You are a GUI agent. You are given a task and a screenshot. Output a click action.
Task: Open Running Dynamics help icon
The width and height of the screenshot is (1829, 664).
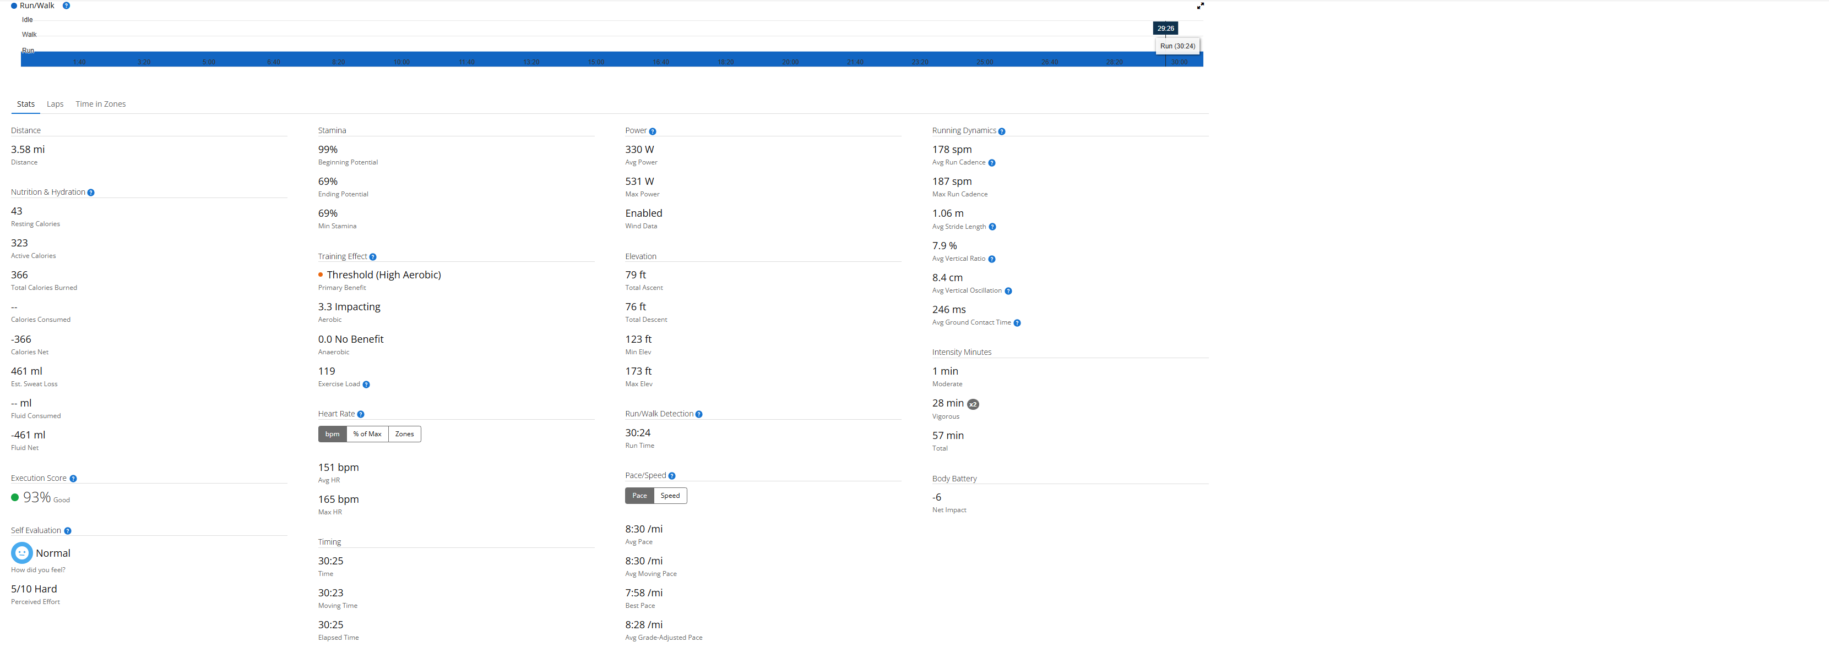tap(1002, 131)
